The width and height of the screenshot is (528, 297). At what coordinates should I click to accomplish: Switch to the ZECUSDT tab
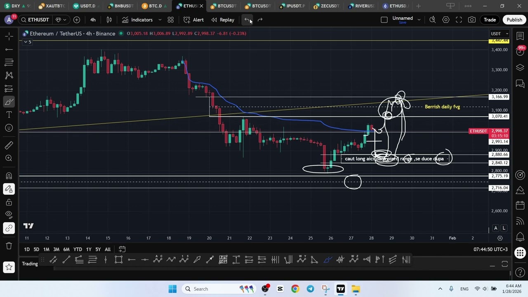[x=327, y=6]
